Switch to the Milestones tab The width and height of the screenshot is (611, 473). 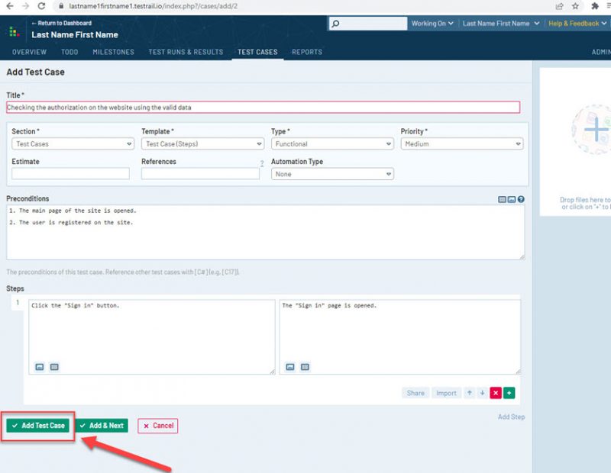113,52
